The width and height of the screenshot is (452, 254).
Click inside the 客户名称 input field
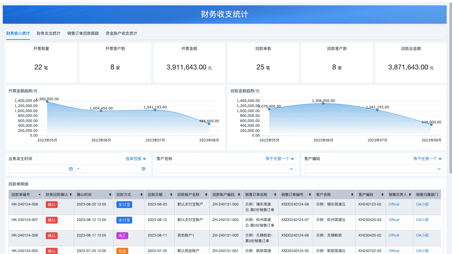coord(223,169)
